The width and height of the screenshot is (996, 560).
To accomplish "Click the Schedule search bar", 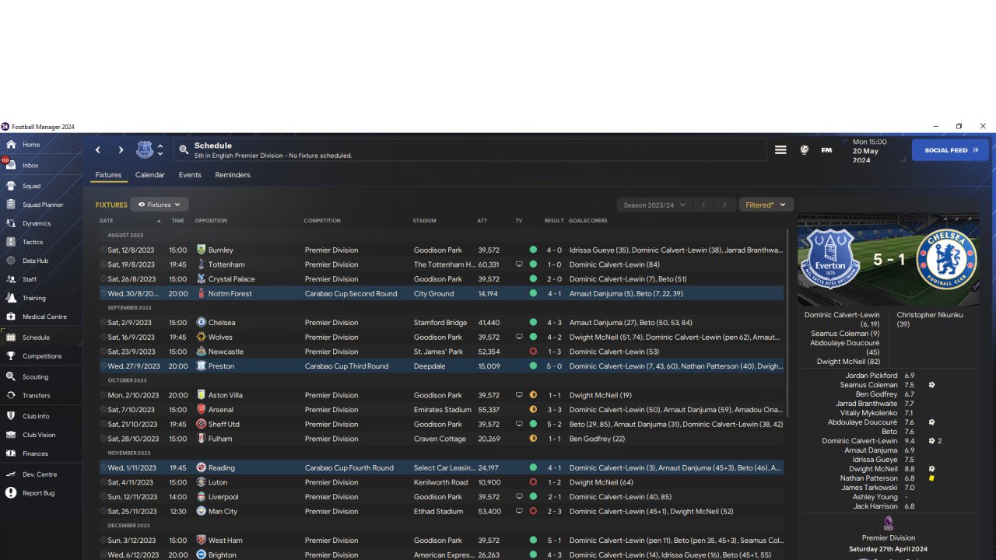I will point(470,150).
